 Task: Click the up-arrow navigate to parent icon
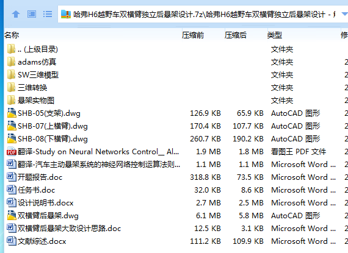[x=16, y=15]
